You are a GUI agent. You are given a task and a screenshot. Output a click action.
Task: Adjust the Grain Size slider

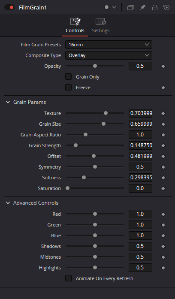[103, 124]
